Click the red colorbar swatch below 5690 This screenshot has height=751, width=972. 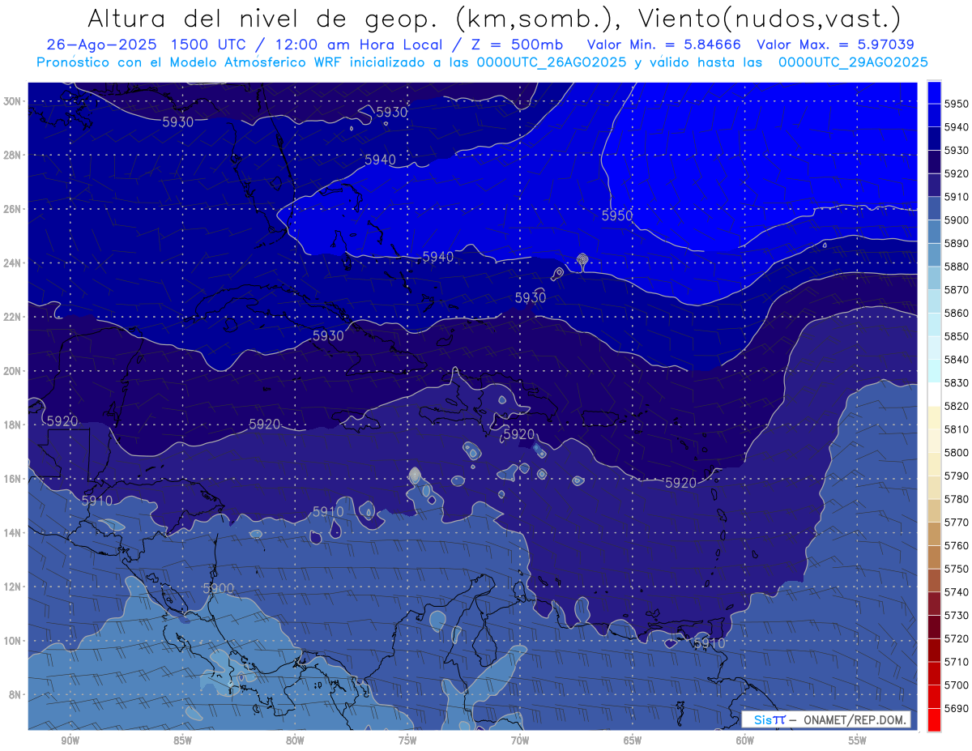pos(934,719)
